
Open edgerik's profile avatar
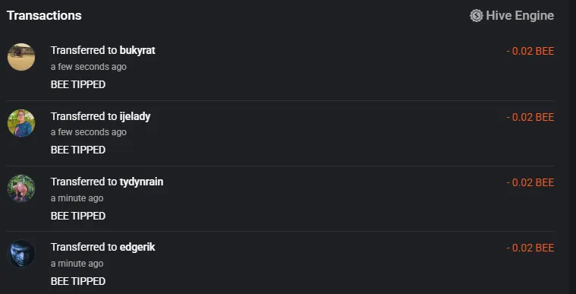click(x=21, y=254)
